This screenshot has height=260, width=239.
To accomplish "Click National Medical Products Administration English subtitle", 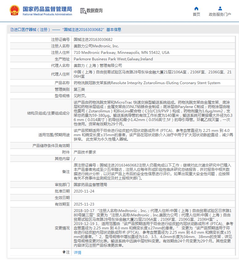I will pos(47,15).
